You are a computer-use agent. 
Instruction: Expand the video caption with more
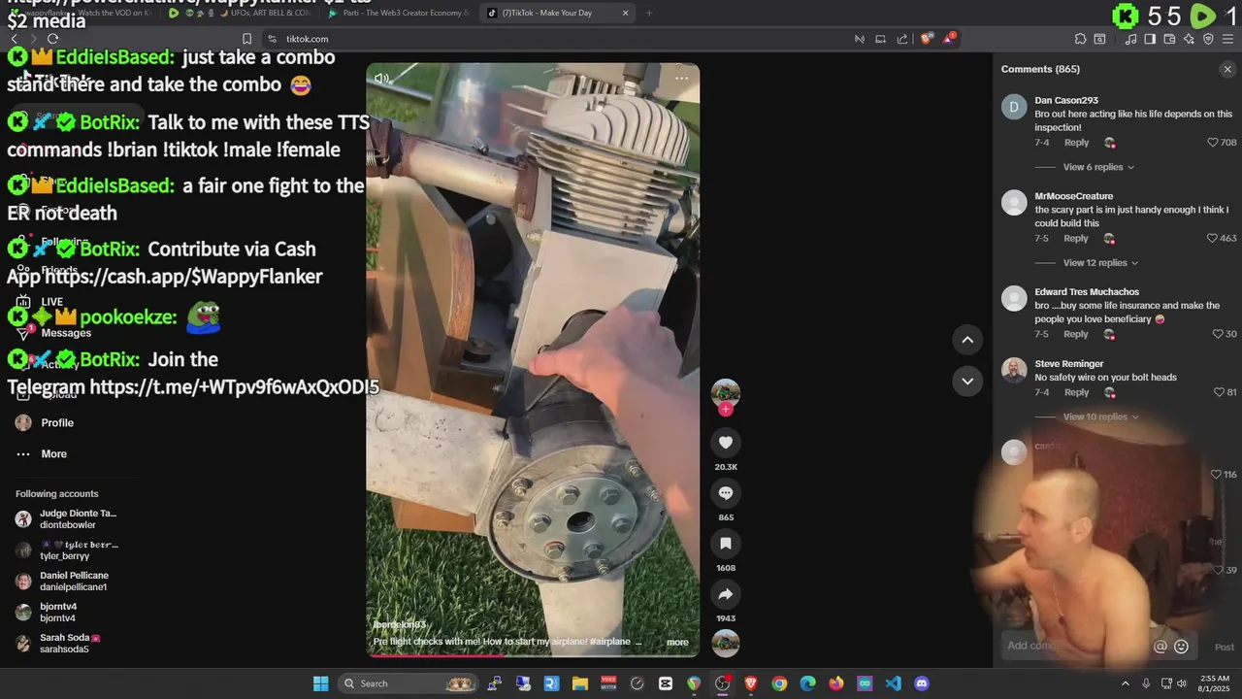677,642
